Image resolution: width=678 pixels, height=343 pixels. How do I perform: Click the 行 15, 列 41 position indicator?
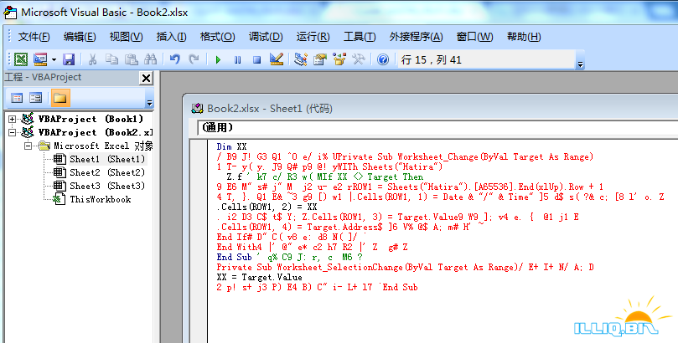point(432,59)
